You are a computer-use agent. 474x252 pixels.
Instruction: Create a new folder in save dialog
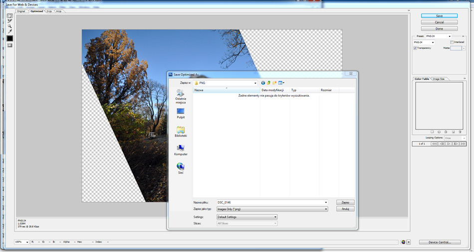coord(274,83)
